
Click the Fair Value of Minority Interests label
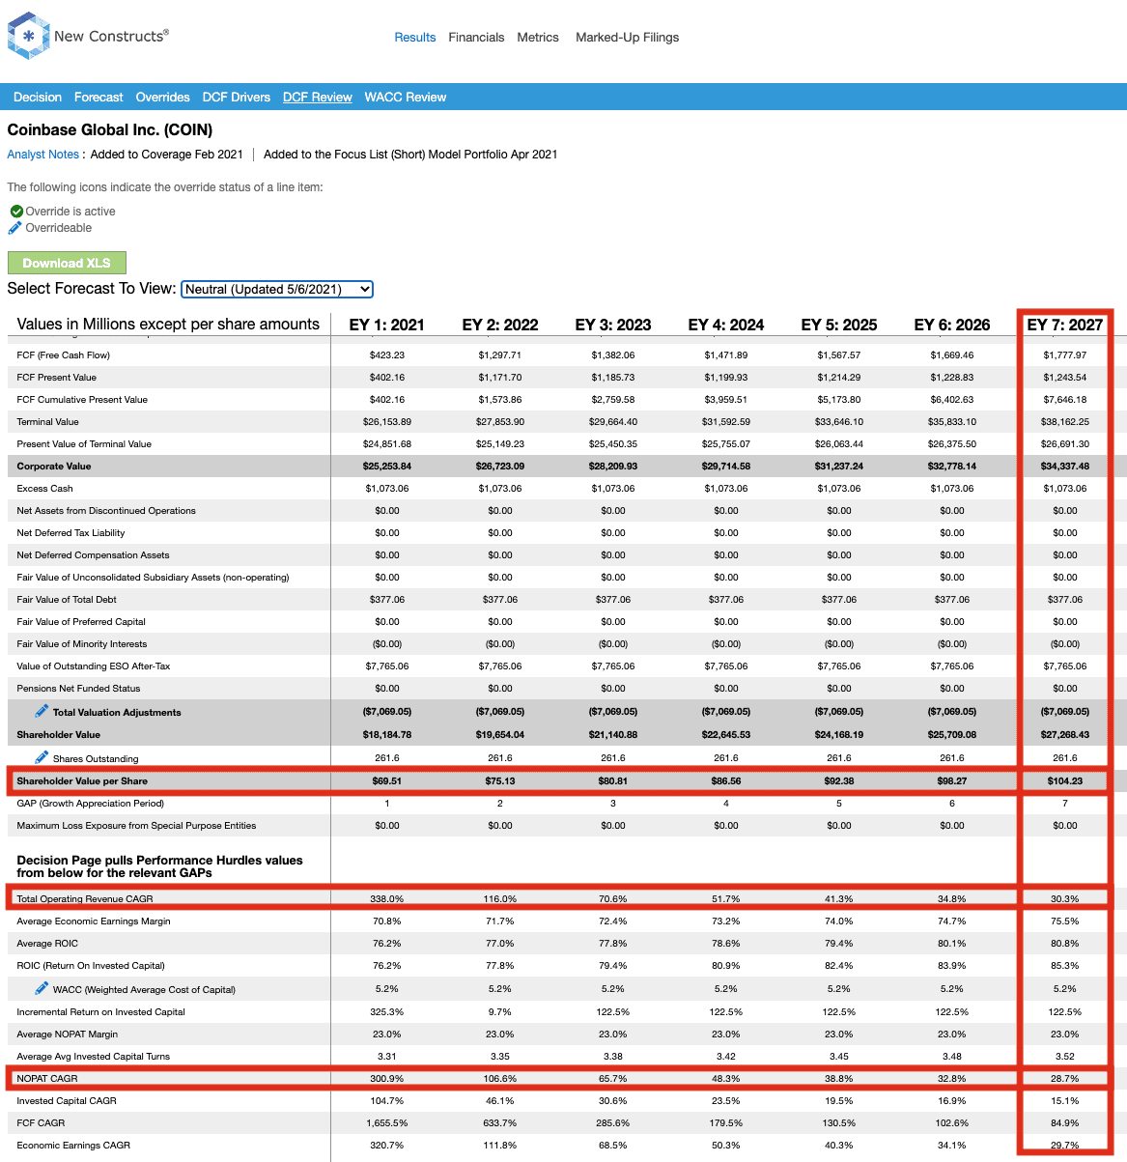(x=82, y=644)
